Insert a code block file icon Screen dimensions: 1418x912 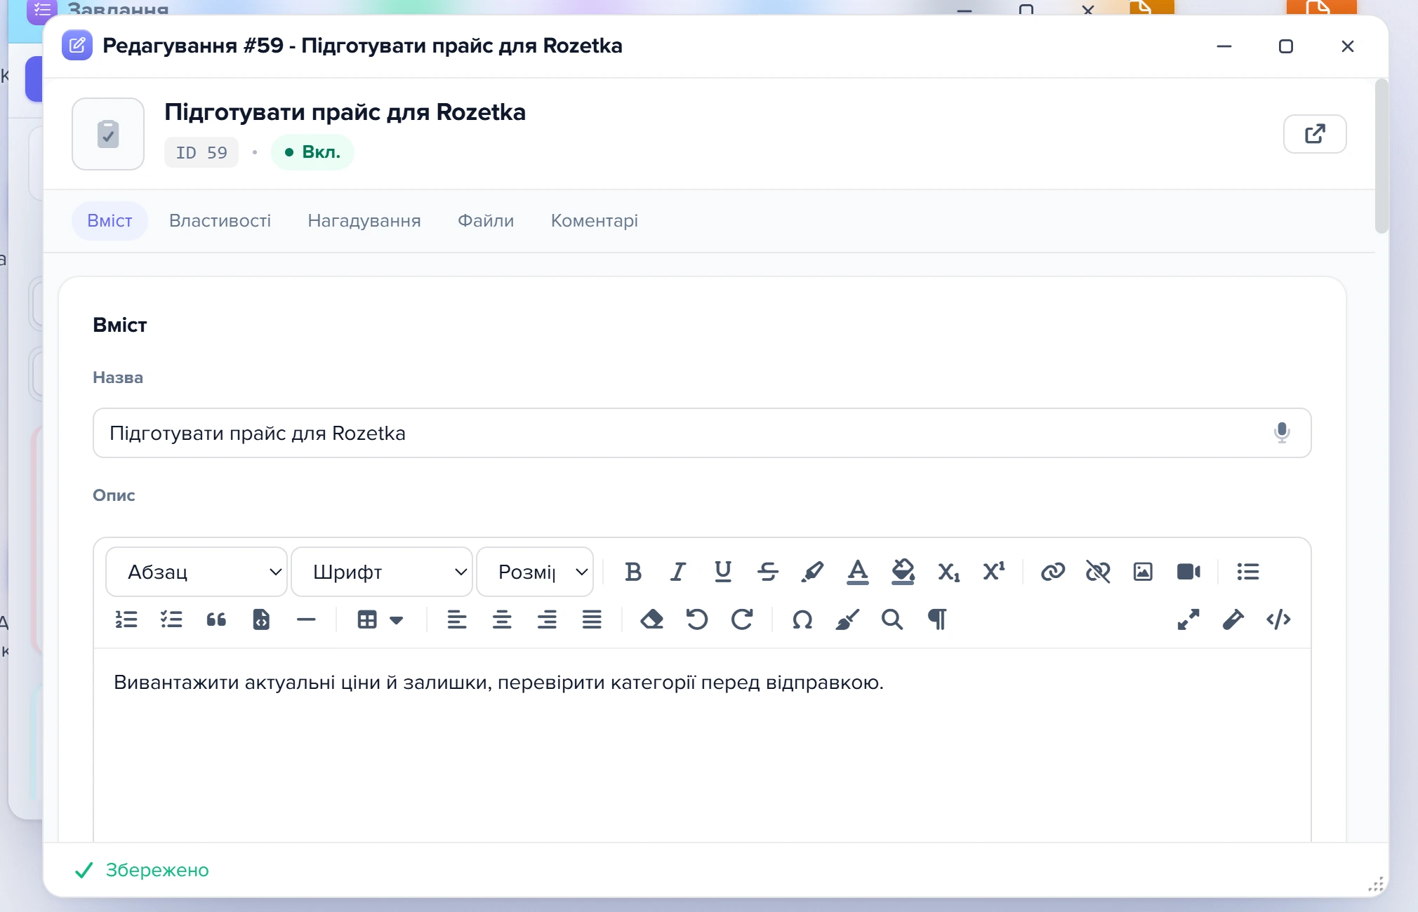[x=261, y=619]
